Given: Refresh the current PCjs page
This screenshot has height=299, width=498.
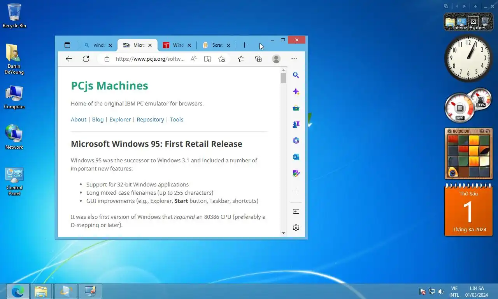Looking at the screenshot, I should coord(86,59).
